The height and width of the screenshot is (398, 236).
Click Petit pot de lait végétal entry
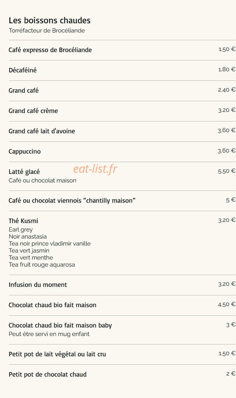(x=57, y=354)
